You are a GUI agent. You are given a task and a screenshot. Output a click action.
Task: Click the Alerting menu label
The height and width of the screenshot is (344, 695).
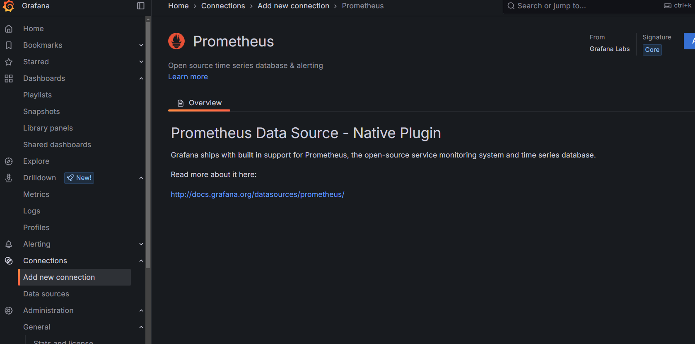pyautogui.click(x=37, y=244)
